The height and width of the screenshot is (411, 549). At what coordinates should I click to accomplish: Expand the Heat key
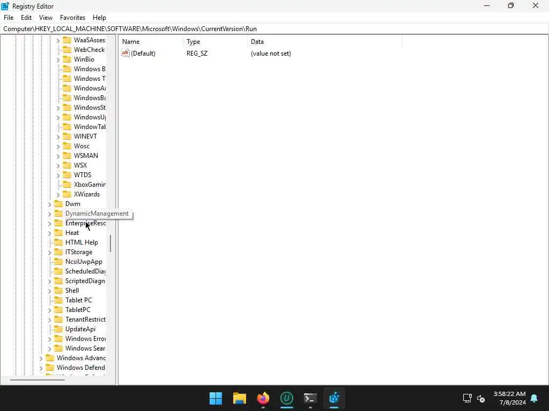tap(49, 233)
